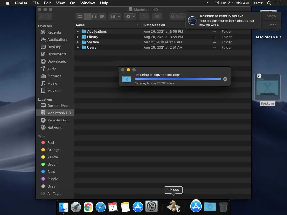Minimize the copy progress window

pos(128,70)
